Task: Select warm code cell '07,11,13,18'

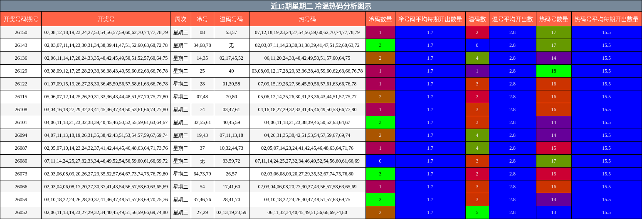Action: [232, 135]
